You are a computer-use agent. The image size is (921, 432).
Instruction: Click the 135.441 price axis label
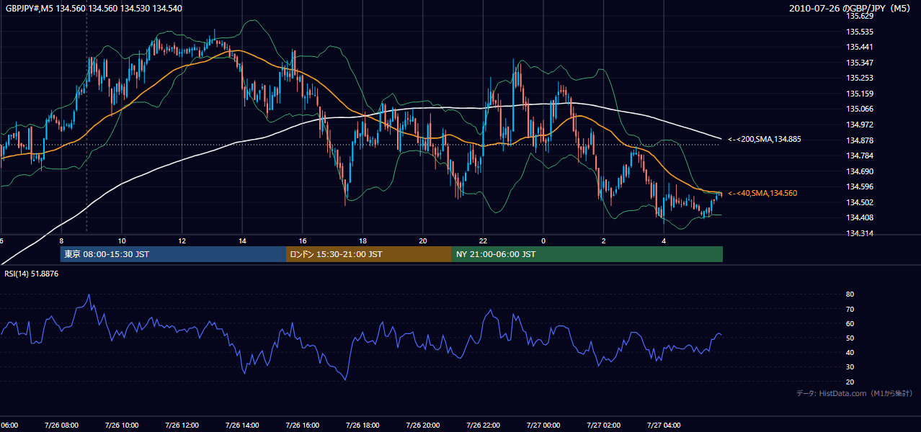click(860, 47)
